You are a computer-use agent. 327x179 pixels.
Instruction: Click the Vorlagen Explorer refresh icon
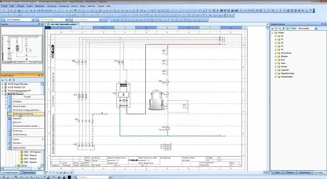(x=284, y=28)
